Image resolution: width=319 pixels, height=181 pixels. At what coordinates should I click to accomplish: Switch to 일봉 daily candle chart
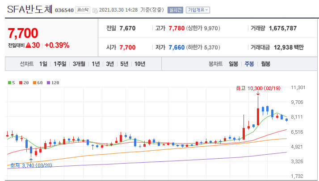coord(233,64)
